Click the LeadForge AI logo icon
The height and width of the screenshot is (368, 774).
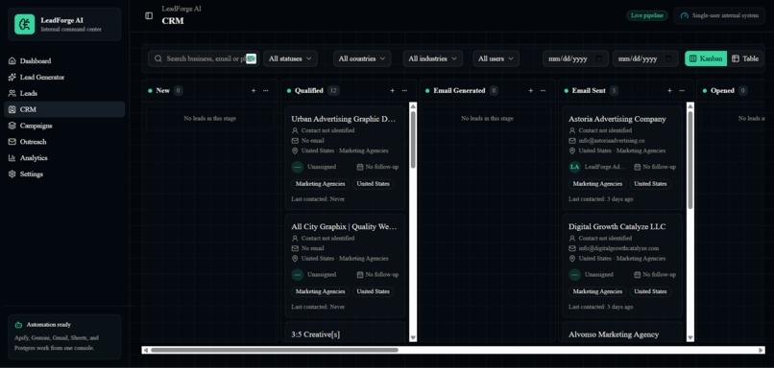25,24
